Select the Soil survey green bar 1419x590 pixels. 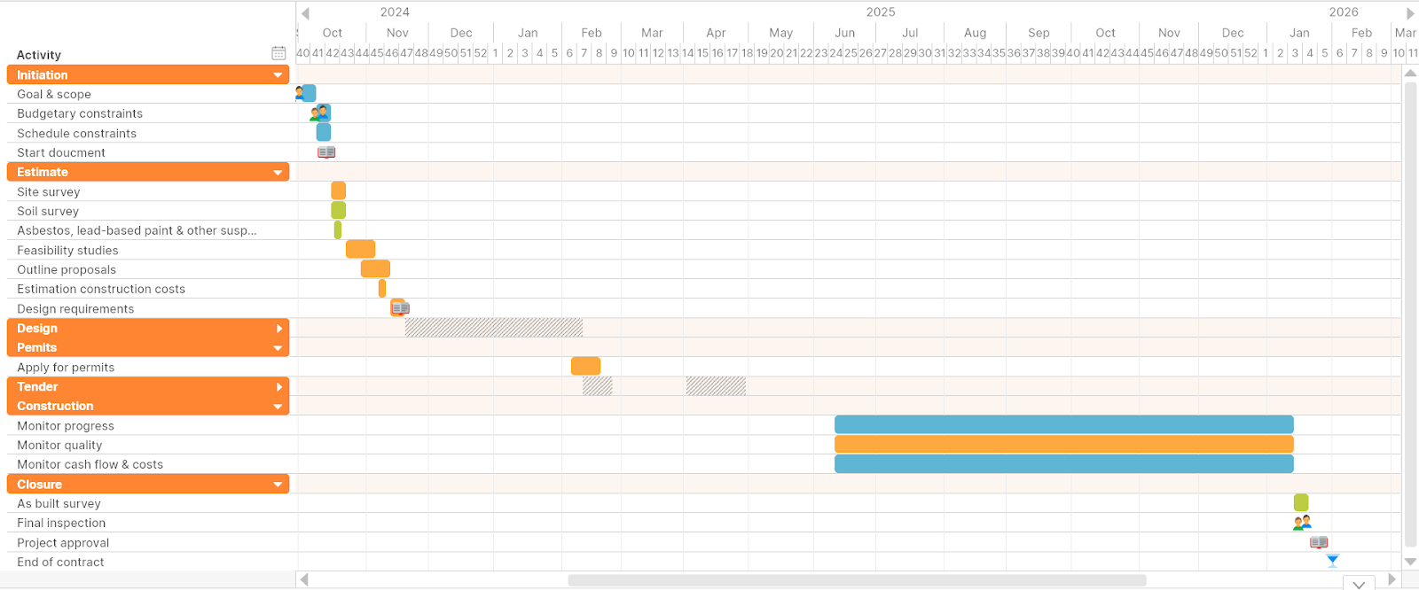338,210
